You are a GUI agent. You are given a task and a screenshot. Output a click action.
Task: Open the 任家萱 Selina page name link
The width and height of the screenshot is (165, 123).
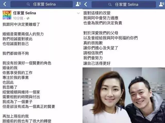(x=24, y=13)
